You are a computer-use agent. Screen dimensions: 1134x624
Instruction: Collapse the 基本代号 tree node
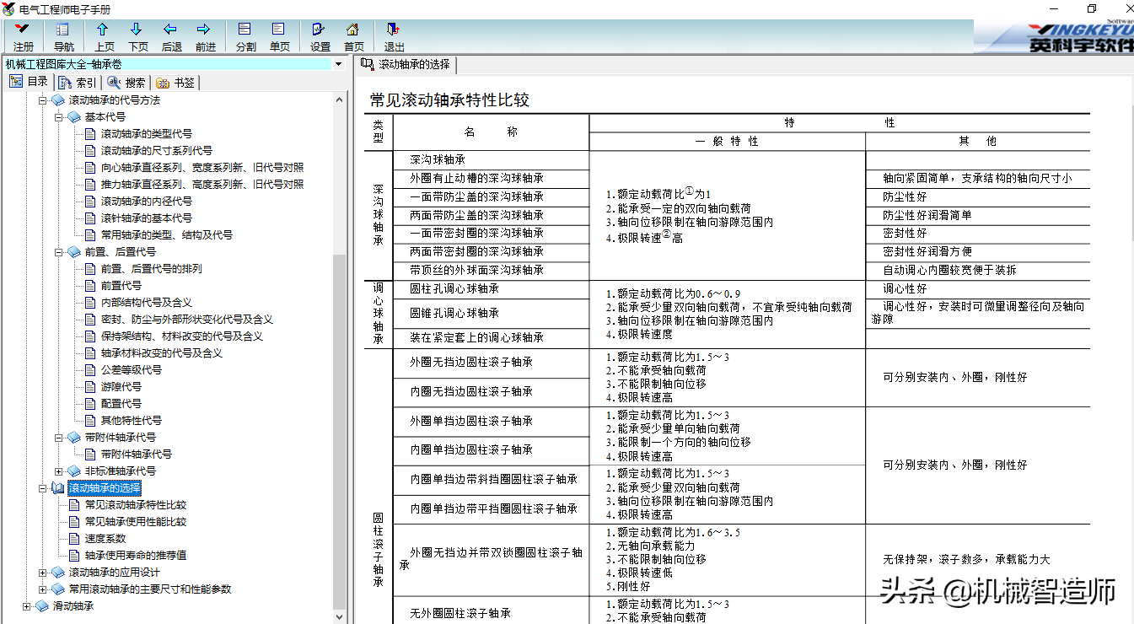click(58, 117)
